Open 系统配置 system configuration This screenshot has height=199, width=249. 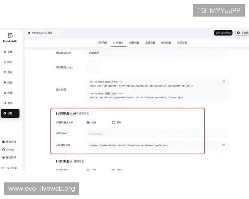(x=242, y=33)
